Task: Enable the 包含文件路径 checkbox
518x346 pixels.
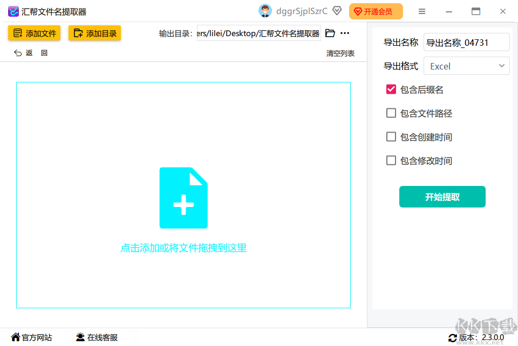Action: pyautogui.click(x=391, y=113)
